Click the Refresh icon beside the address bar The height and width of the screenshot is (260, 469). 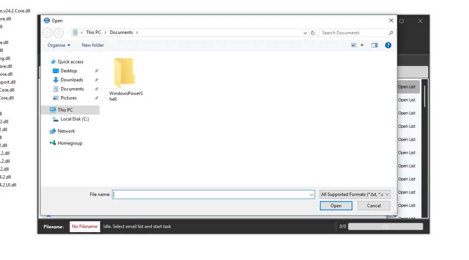pyautogui.click(x=313, y=33)
